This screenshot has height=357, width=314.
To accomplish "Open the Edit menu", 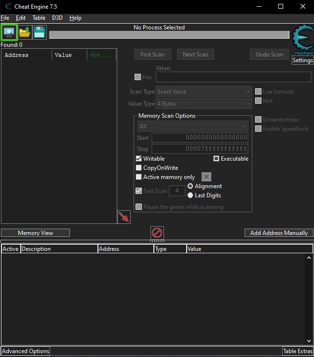I will [x=21, y=18].
